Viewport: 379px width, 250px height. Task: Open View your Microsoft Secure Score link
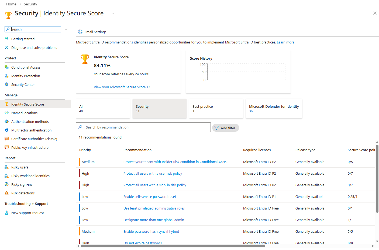coord(122,87)
